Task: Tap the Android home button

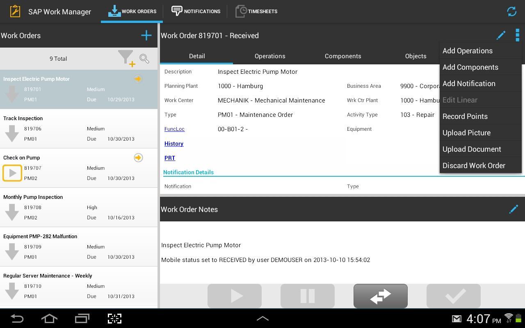Action: click(x=49, y=319)
